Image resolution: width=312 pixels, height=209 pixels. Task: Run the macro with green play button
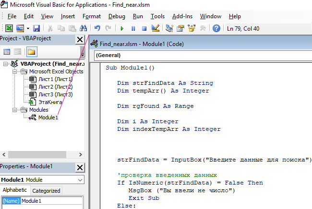click(122, 28)
